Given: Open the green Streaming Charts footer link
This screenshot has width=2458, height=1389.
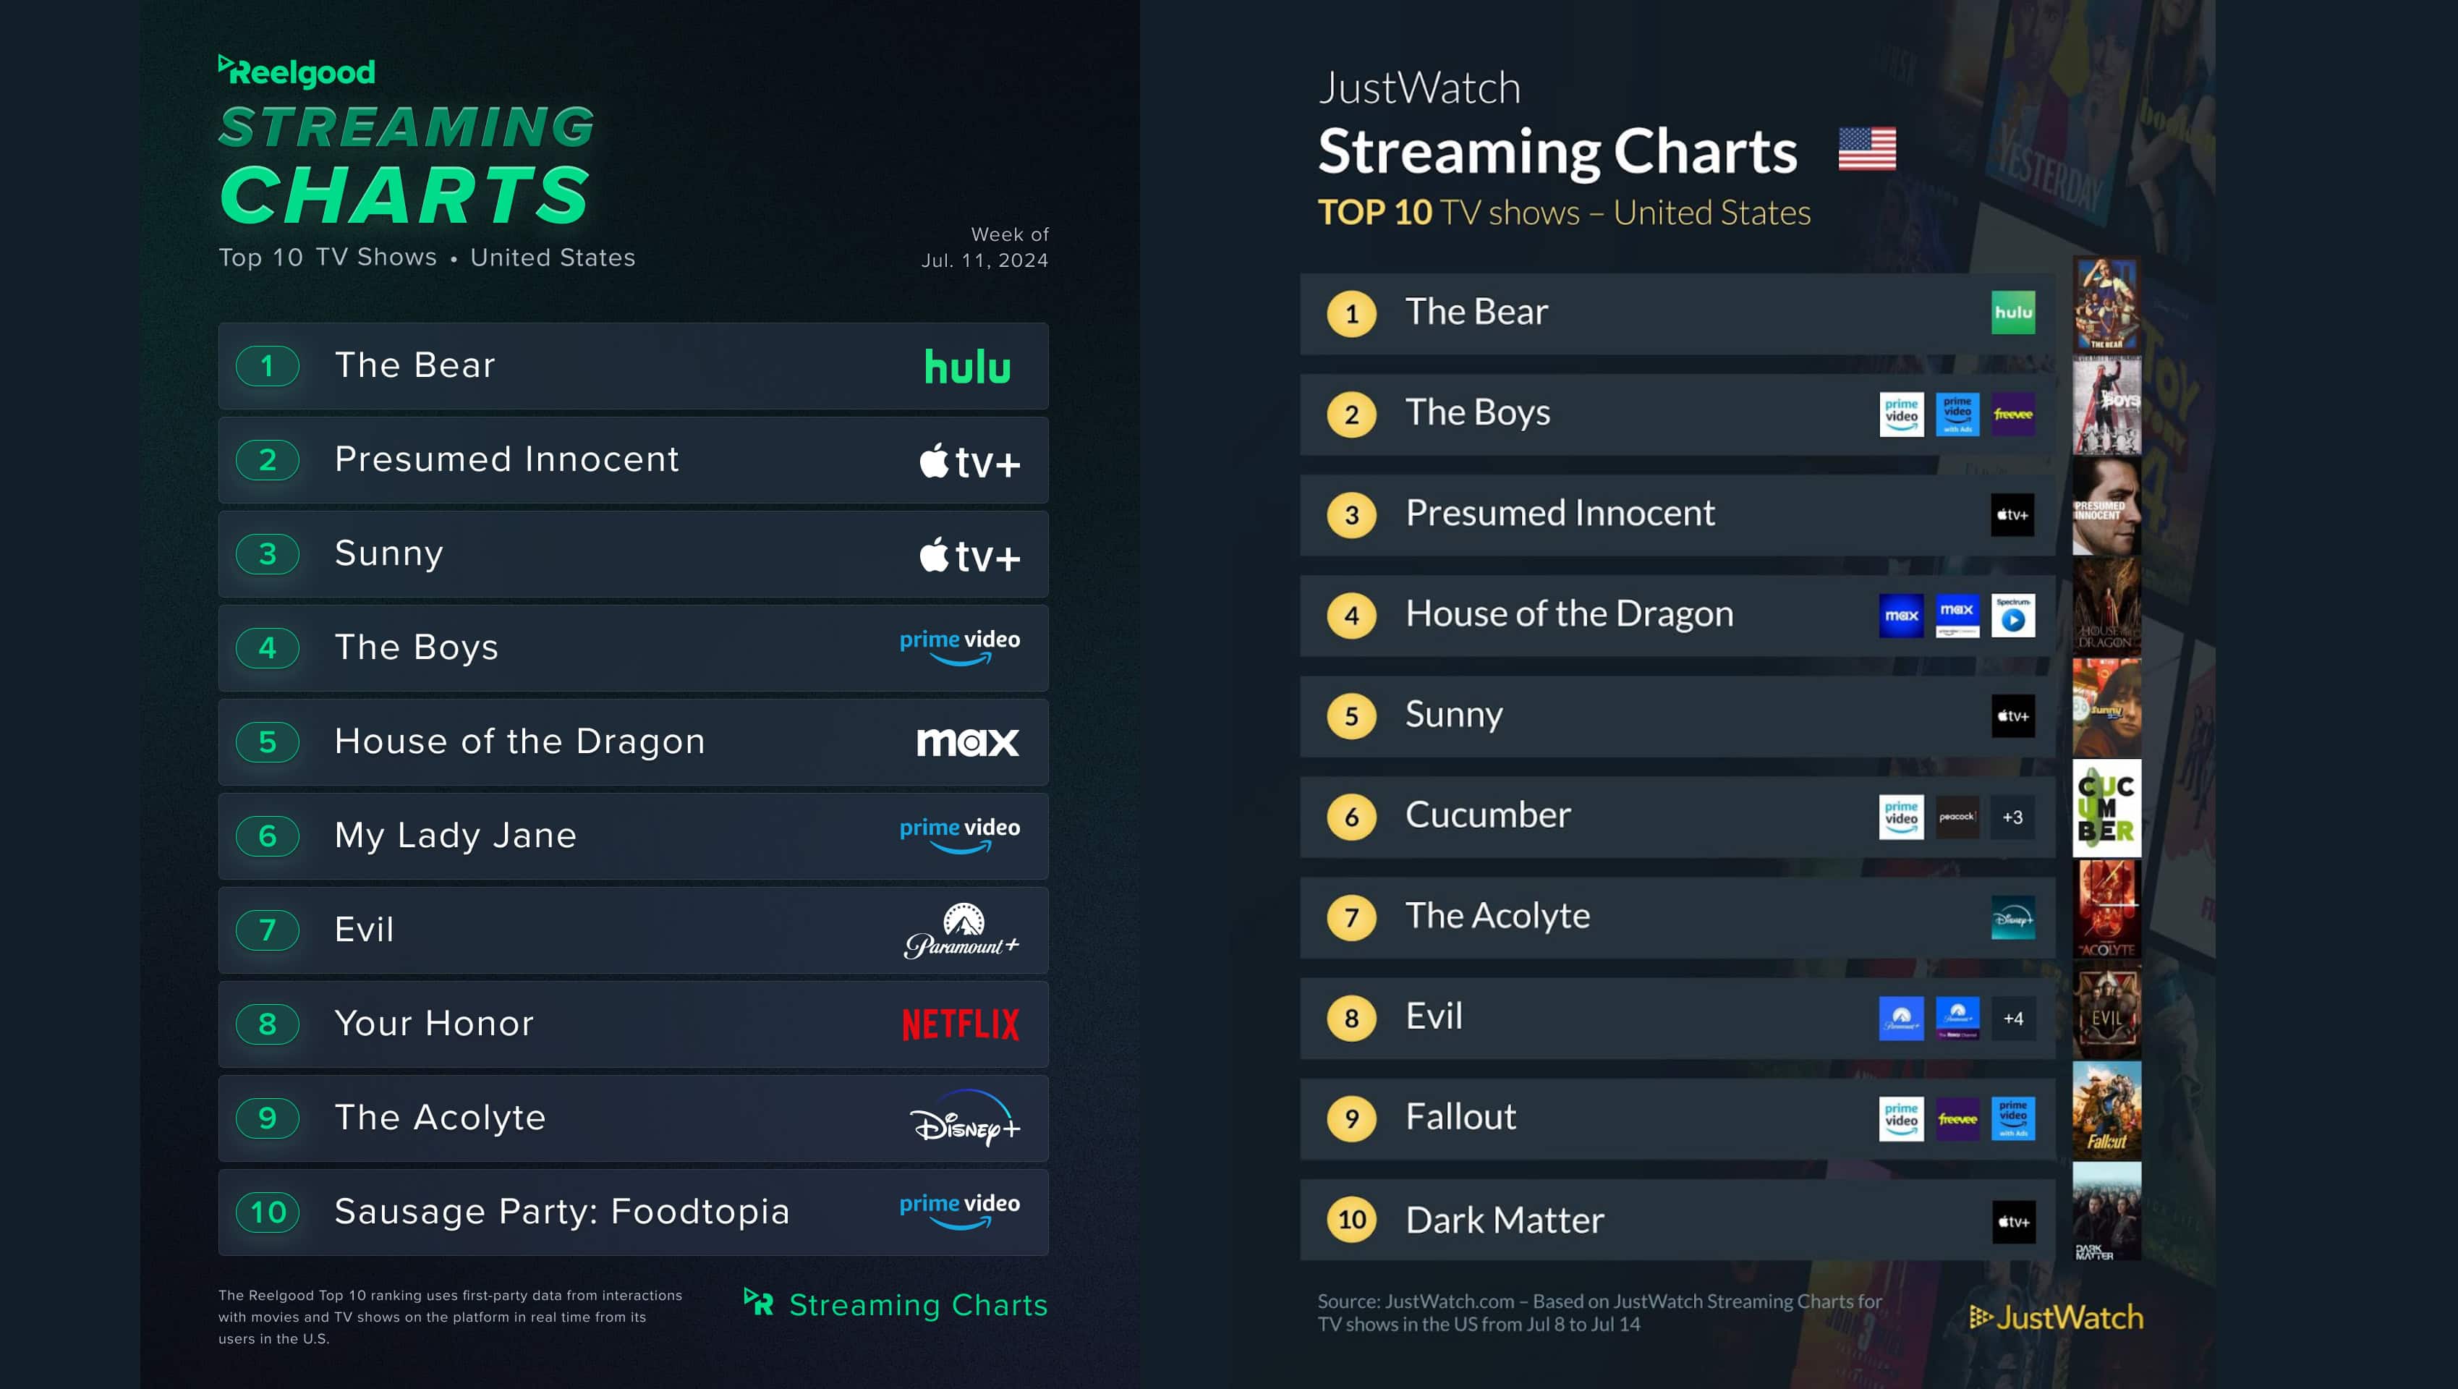Looking at the screenshot, I should click(896, 1304).
